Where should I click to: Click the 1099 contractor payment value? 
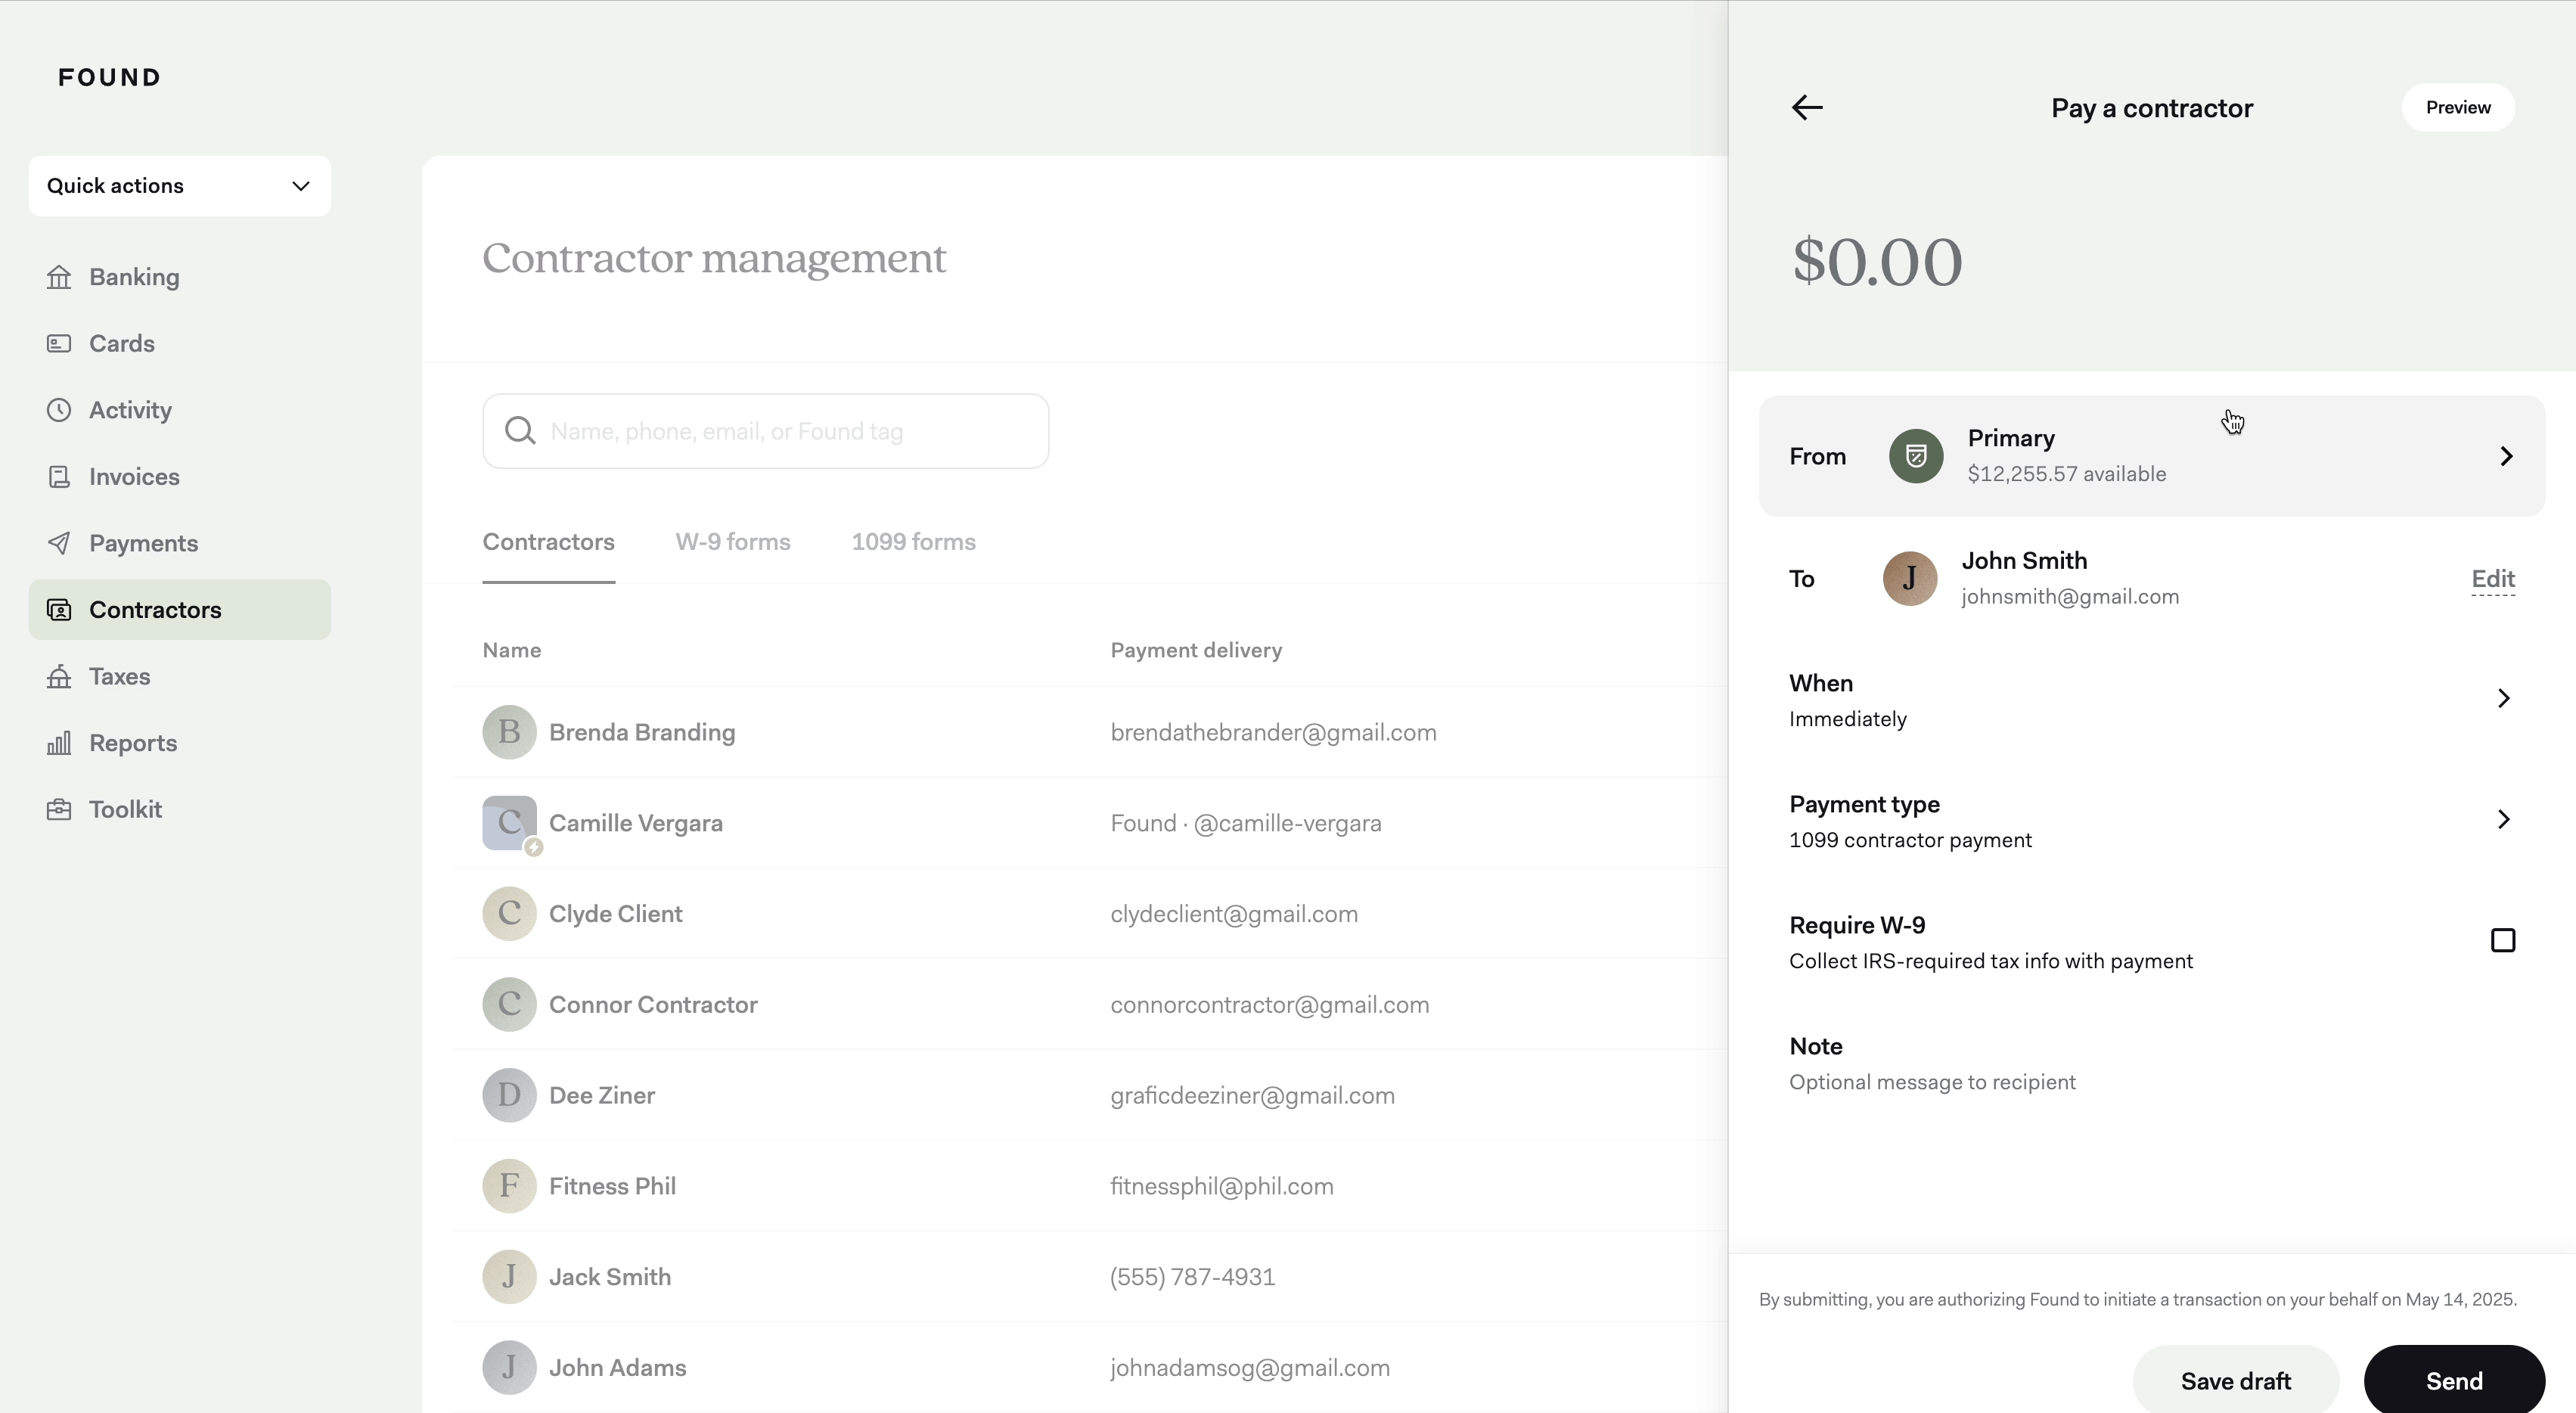[x=1910, y=840]
